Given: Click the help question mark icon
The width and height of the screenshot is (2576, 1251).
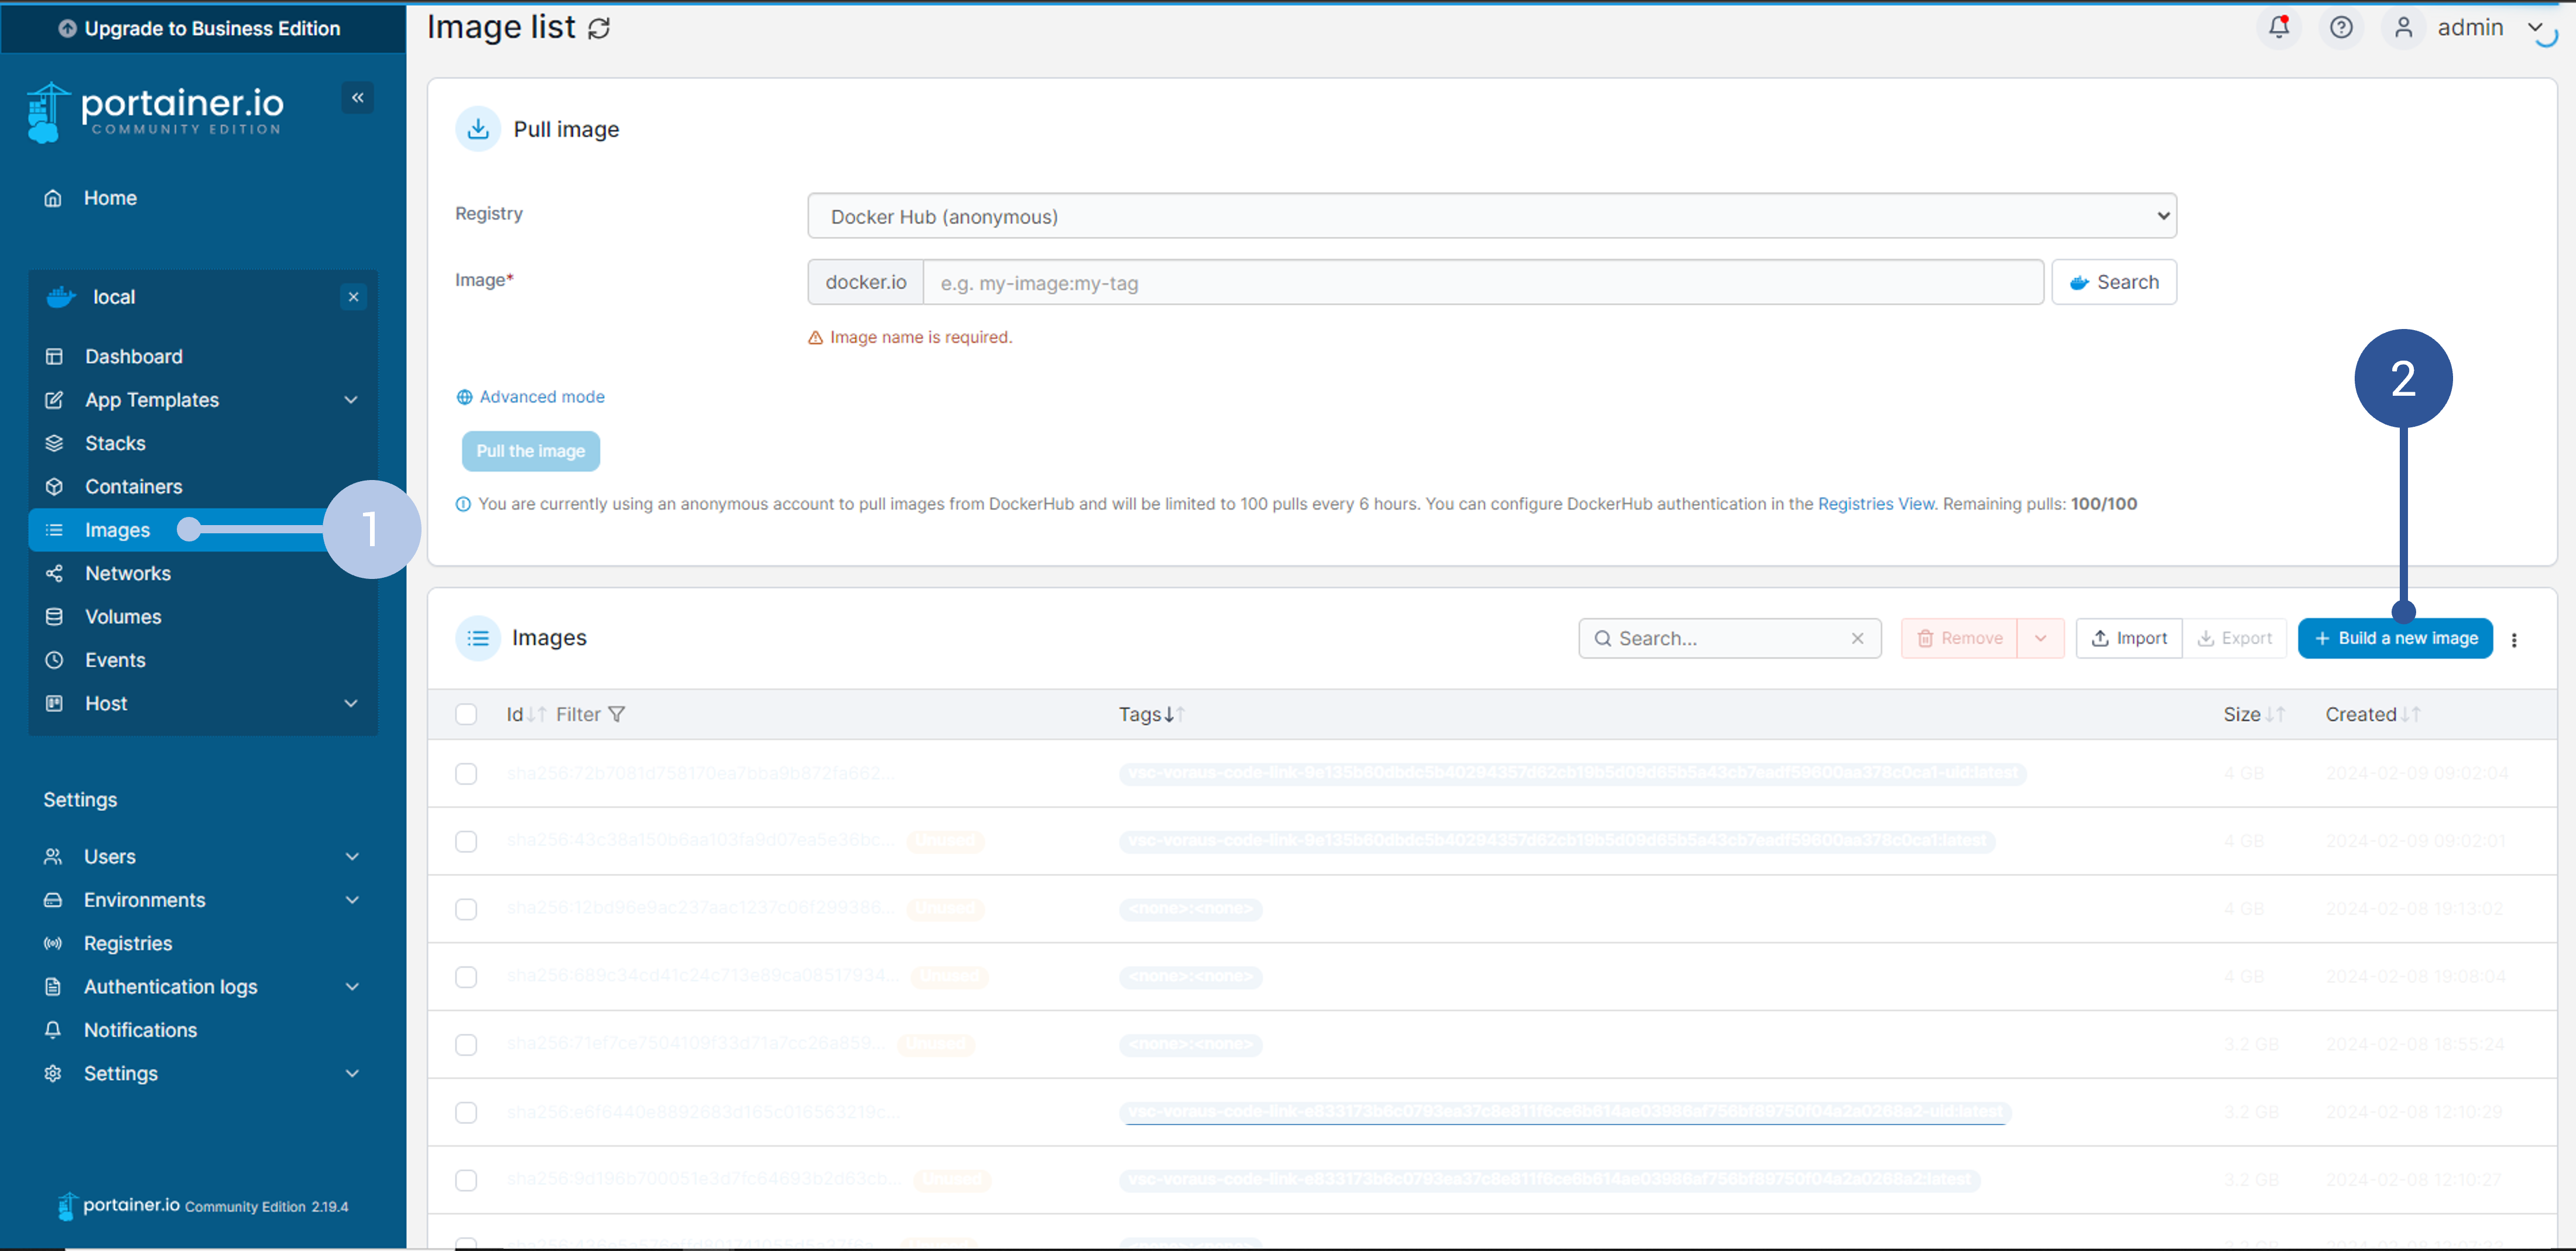Looking at the screenshot, I should 2340,27.
